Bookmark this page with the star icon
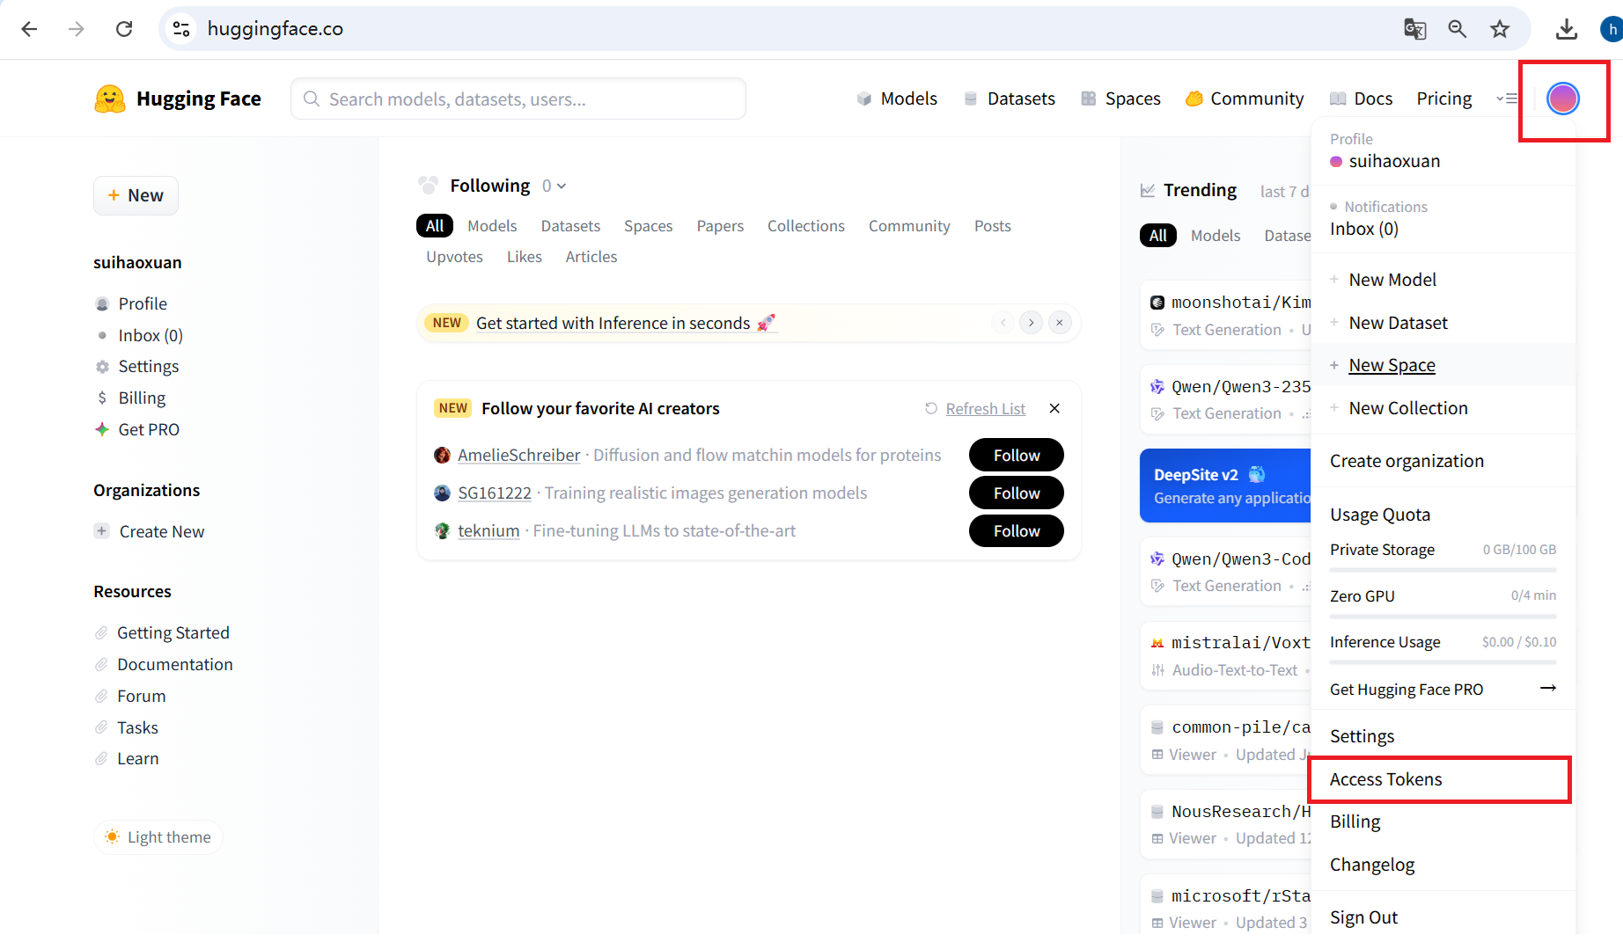Image resolution: width=1623 pixels, height=942 pixels. pyautogui.click(x=1500, y=29)
